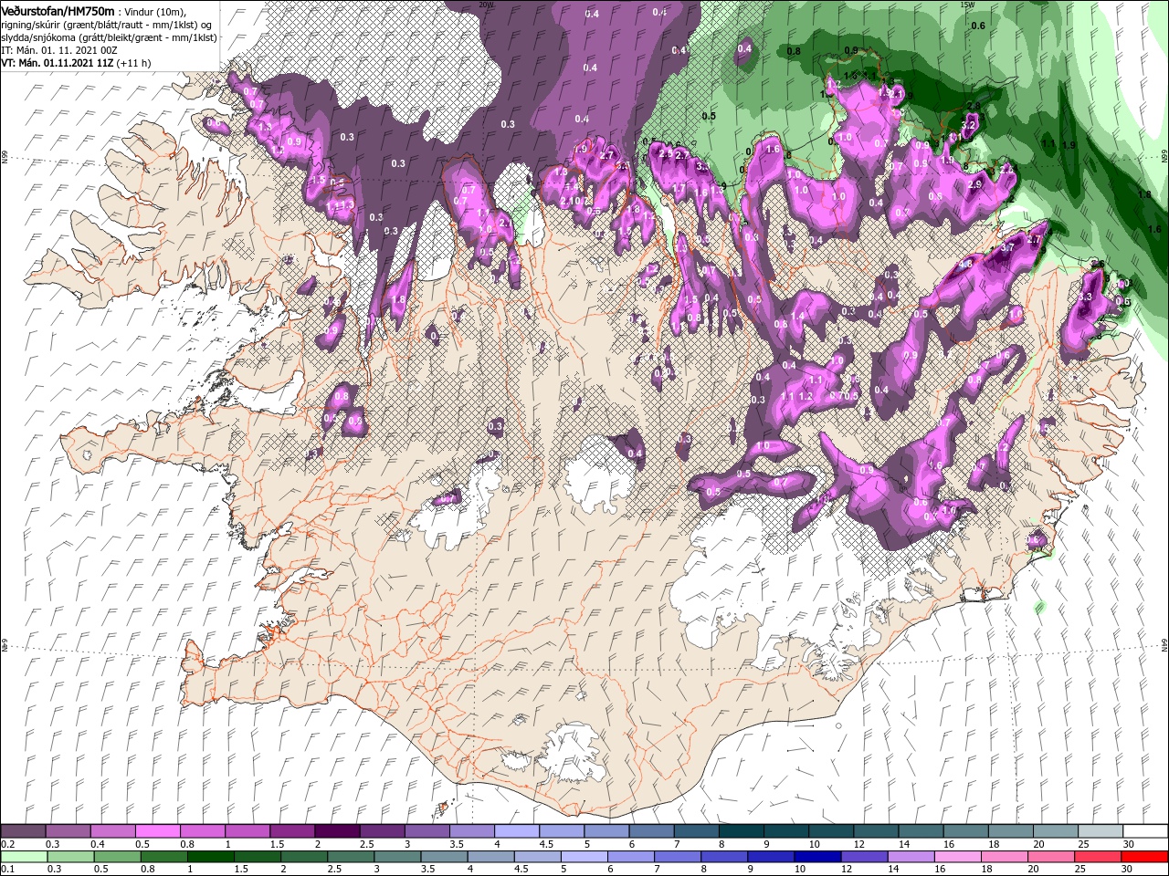Click the '14' label in the lower legend row
The height and width of the screenshot is (876, 1169).
click(x=895, y=871)
